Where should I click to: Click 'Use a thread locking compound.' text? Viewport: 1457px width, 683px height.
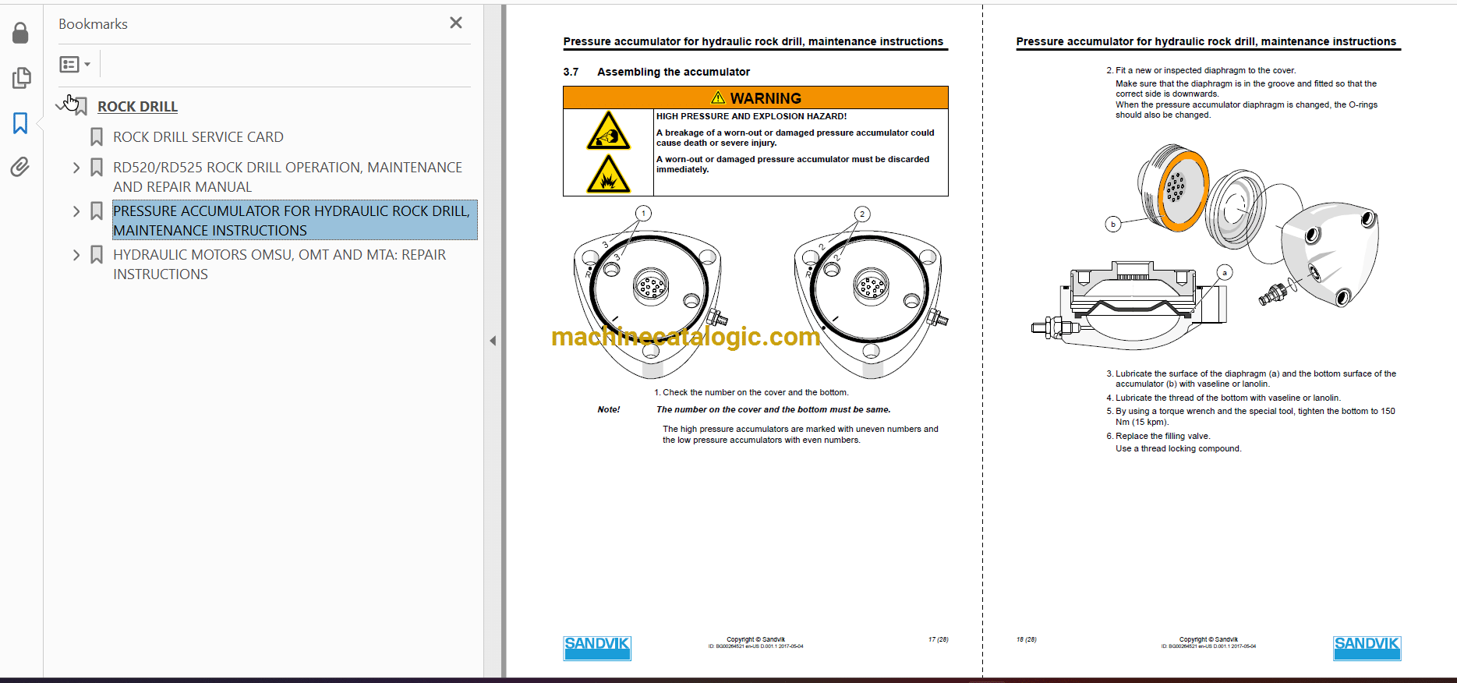click(x=1179, y=449)
